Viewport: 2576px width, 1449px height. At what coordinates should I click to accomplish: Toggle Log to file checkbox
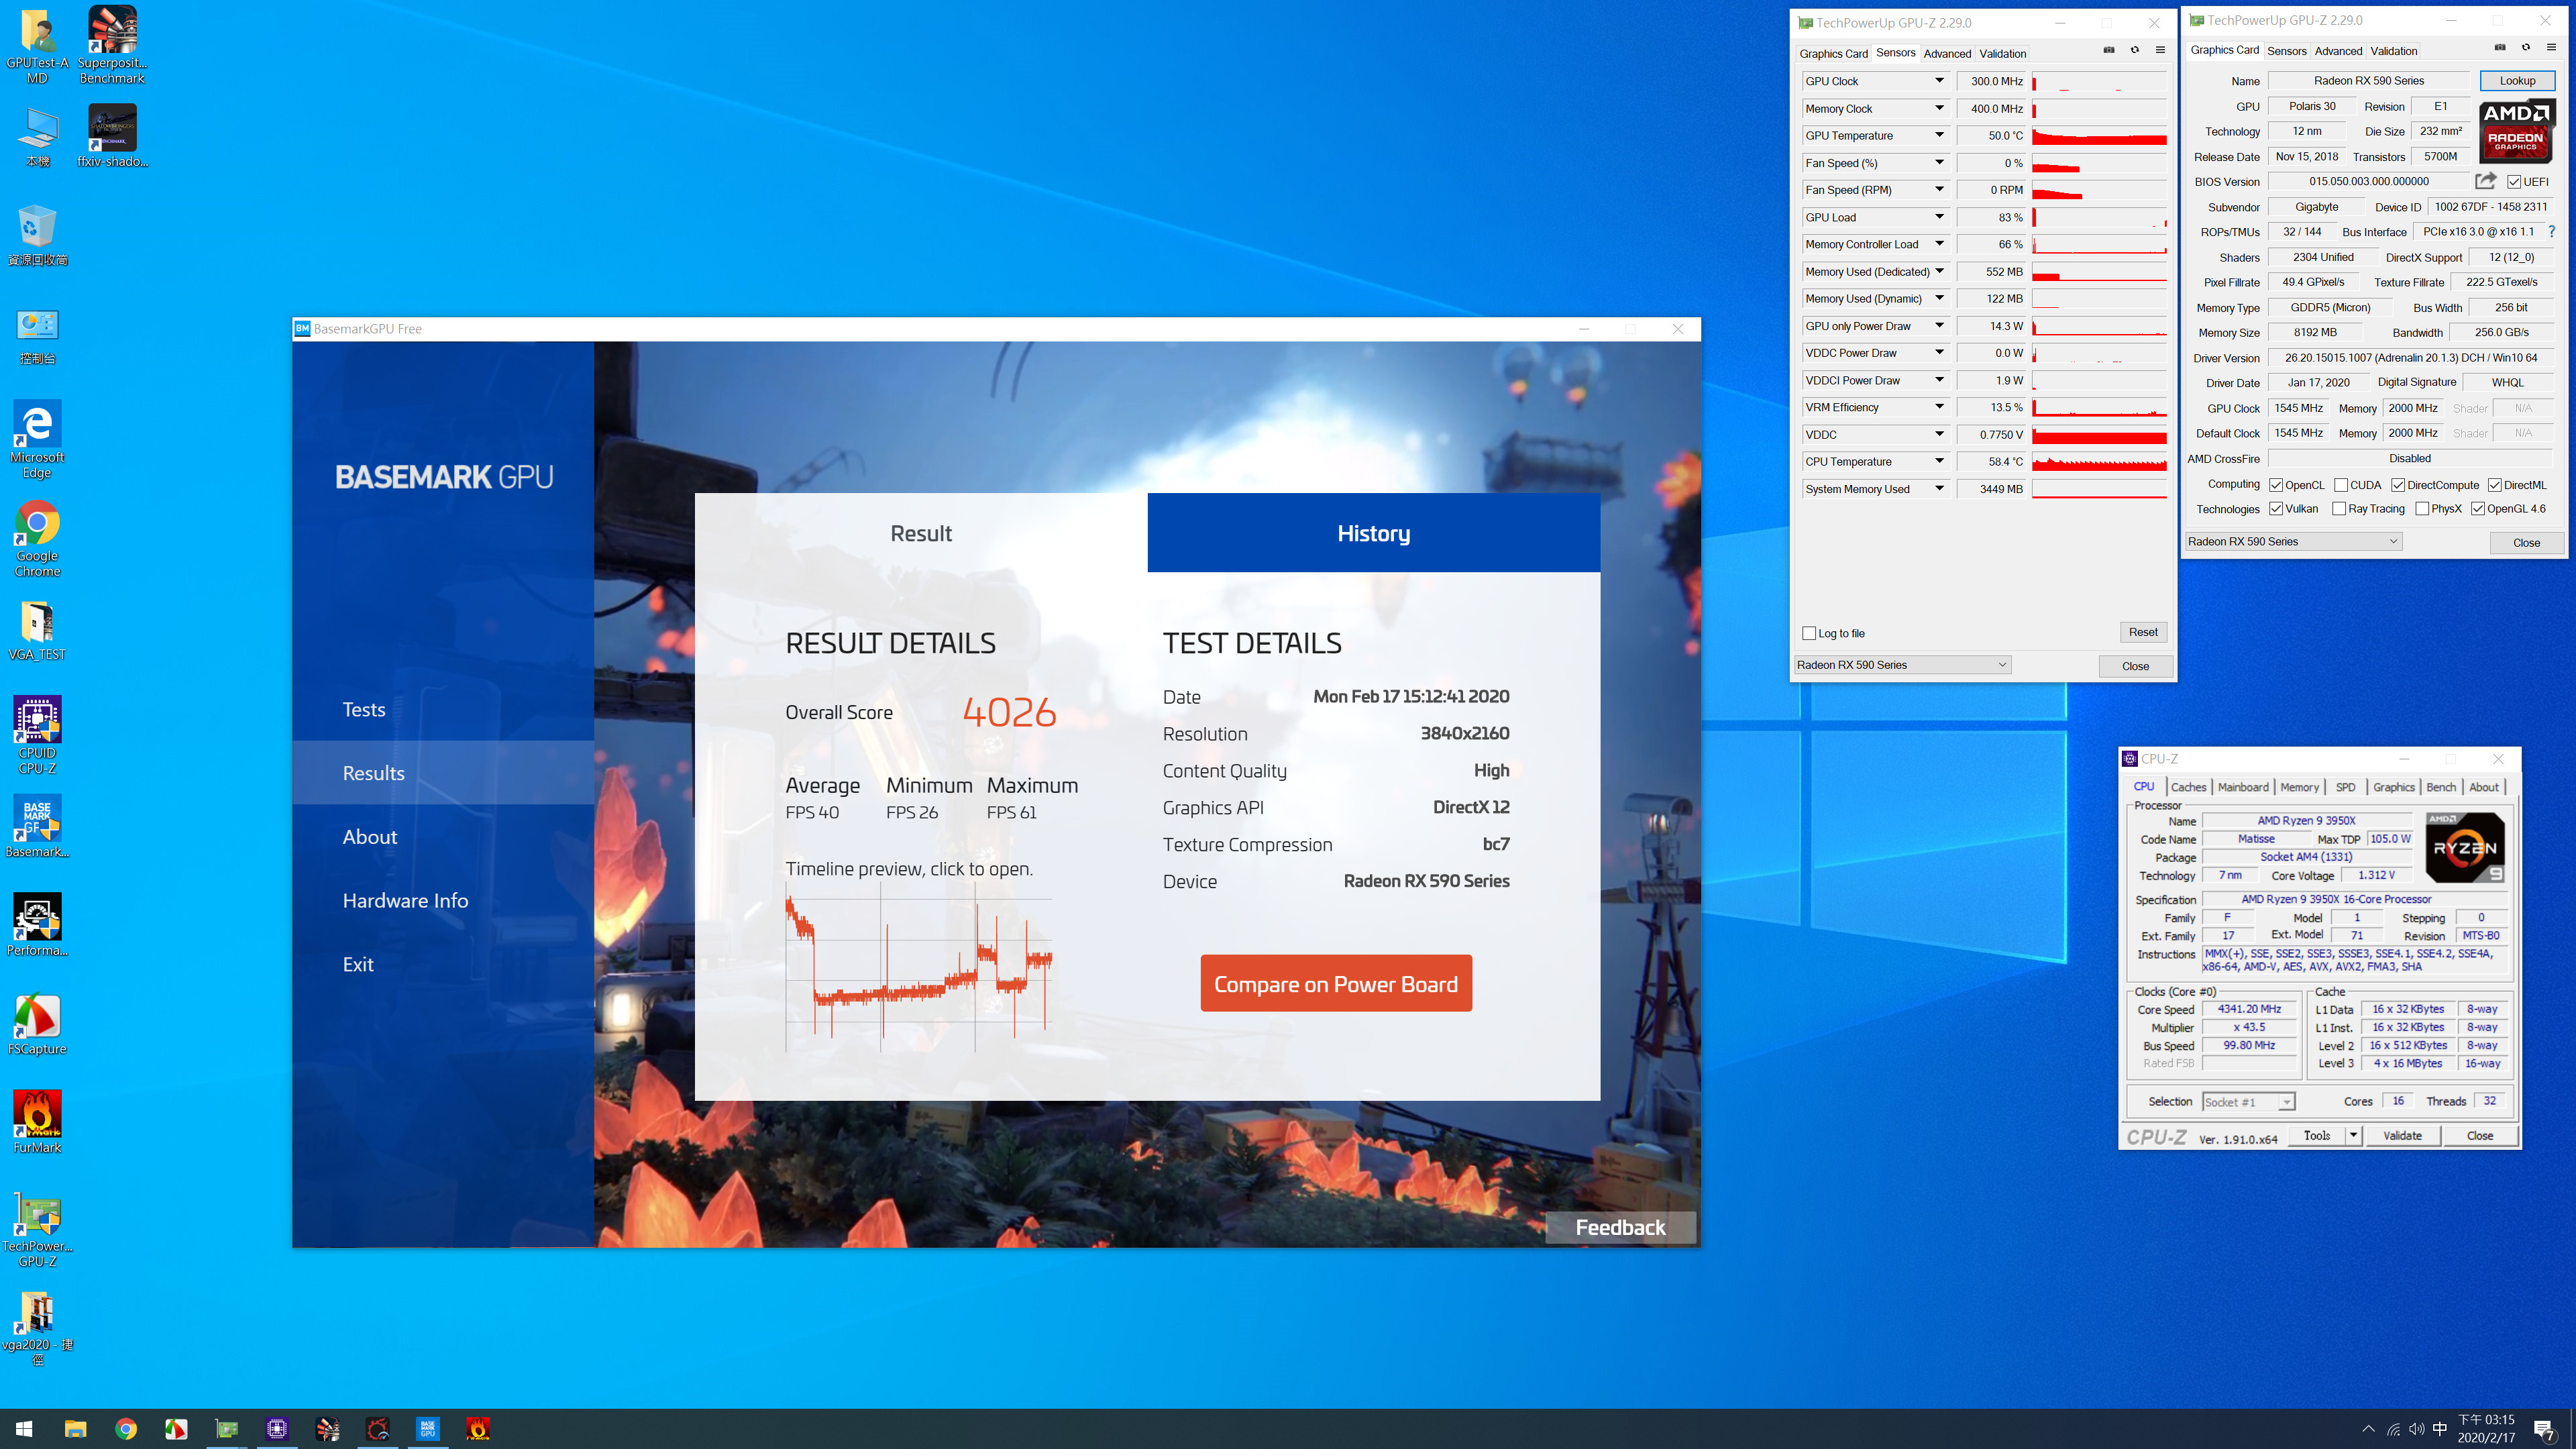(1809, 633)
